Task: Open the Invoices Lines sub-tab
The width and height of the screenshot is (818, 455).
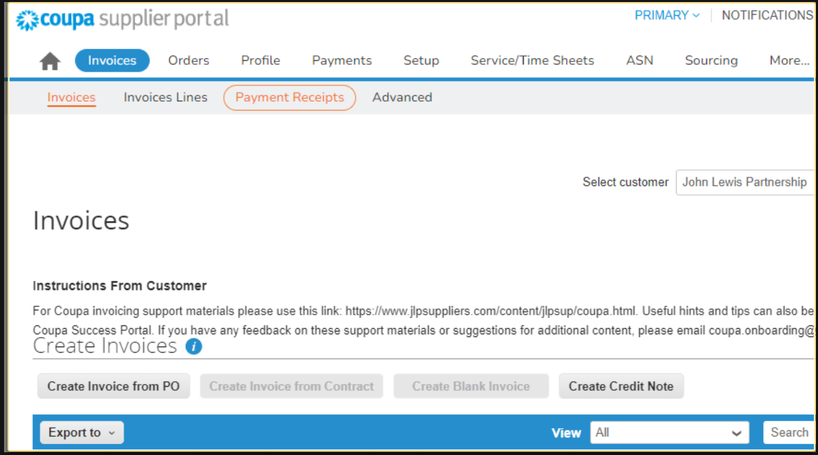Action: (165, 98)
